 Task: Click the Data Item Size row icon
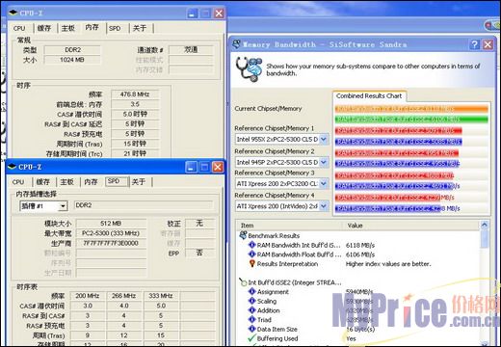click(x=252, y=329)
